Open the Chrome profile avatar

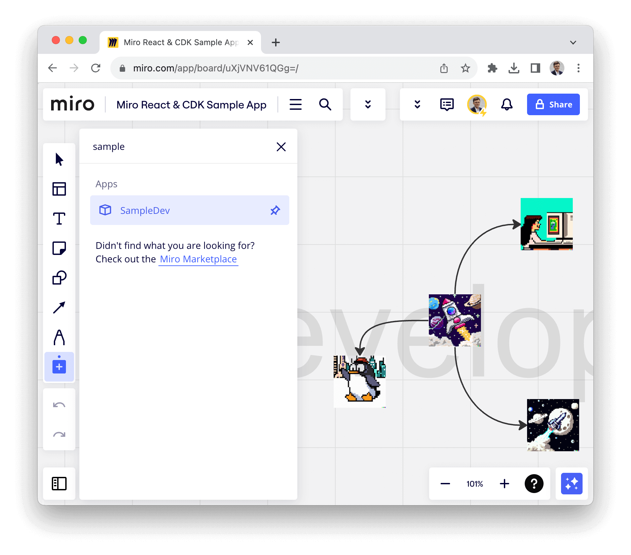[557, 68]
